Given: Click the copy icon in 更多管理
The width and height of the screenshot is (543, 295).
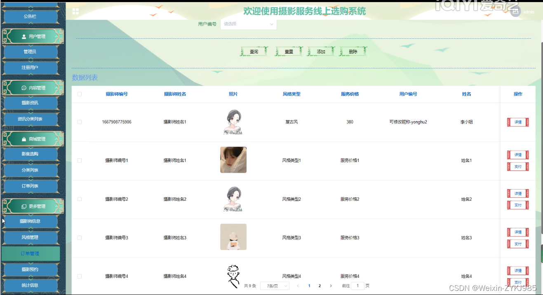Looking at the screenshot, I should 24,206.
